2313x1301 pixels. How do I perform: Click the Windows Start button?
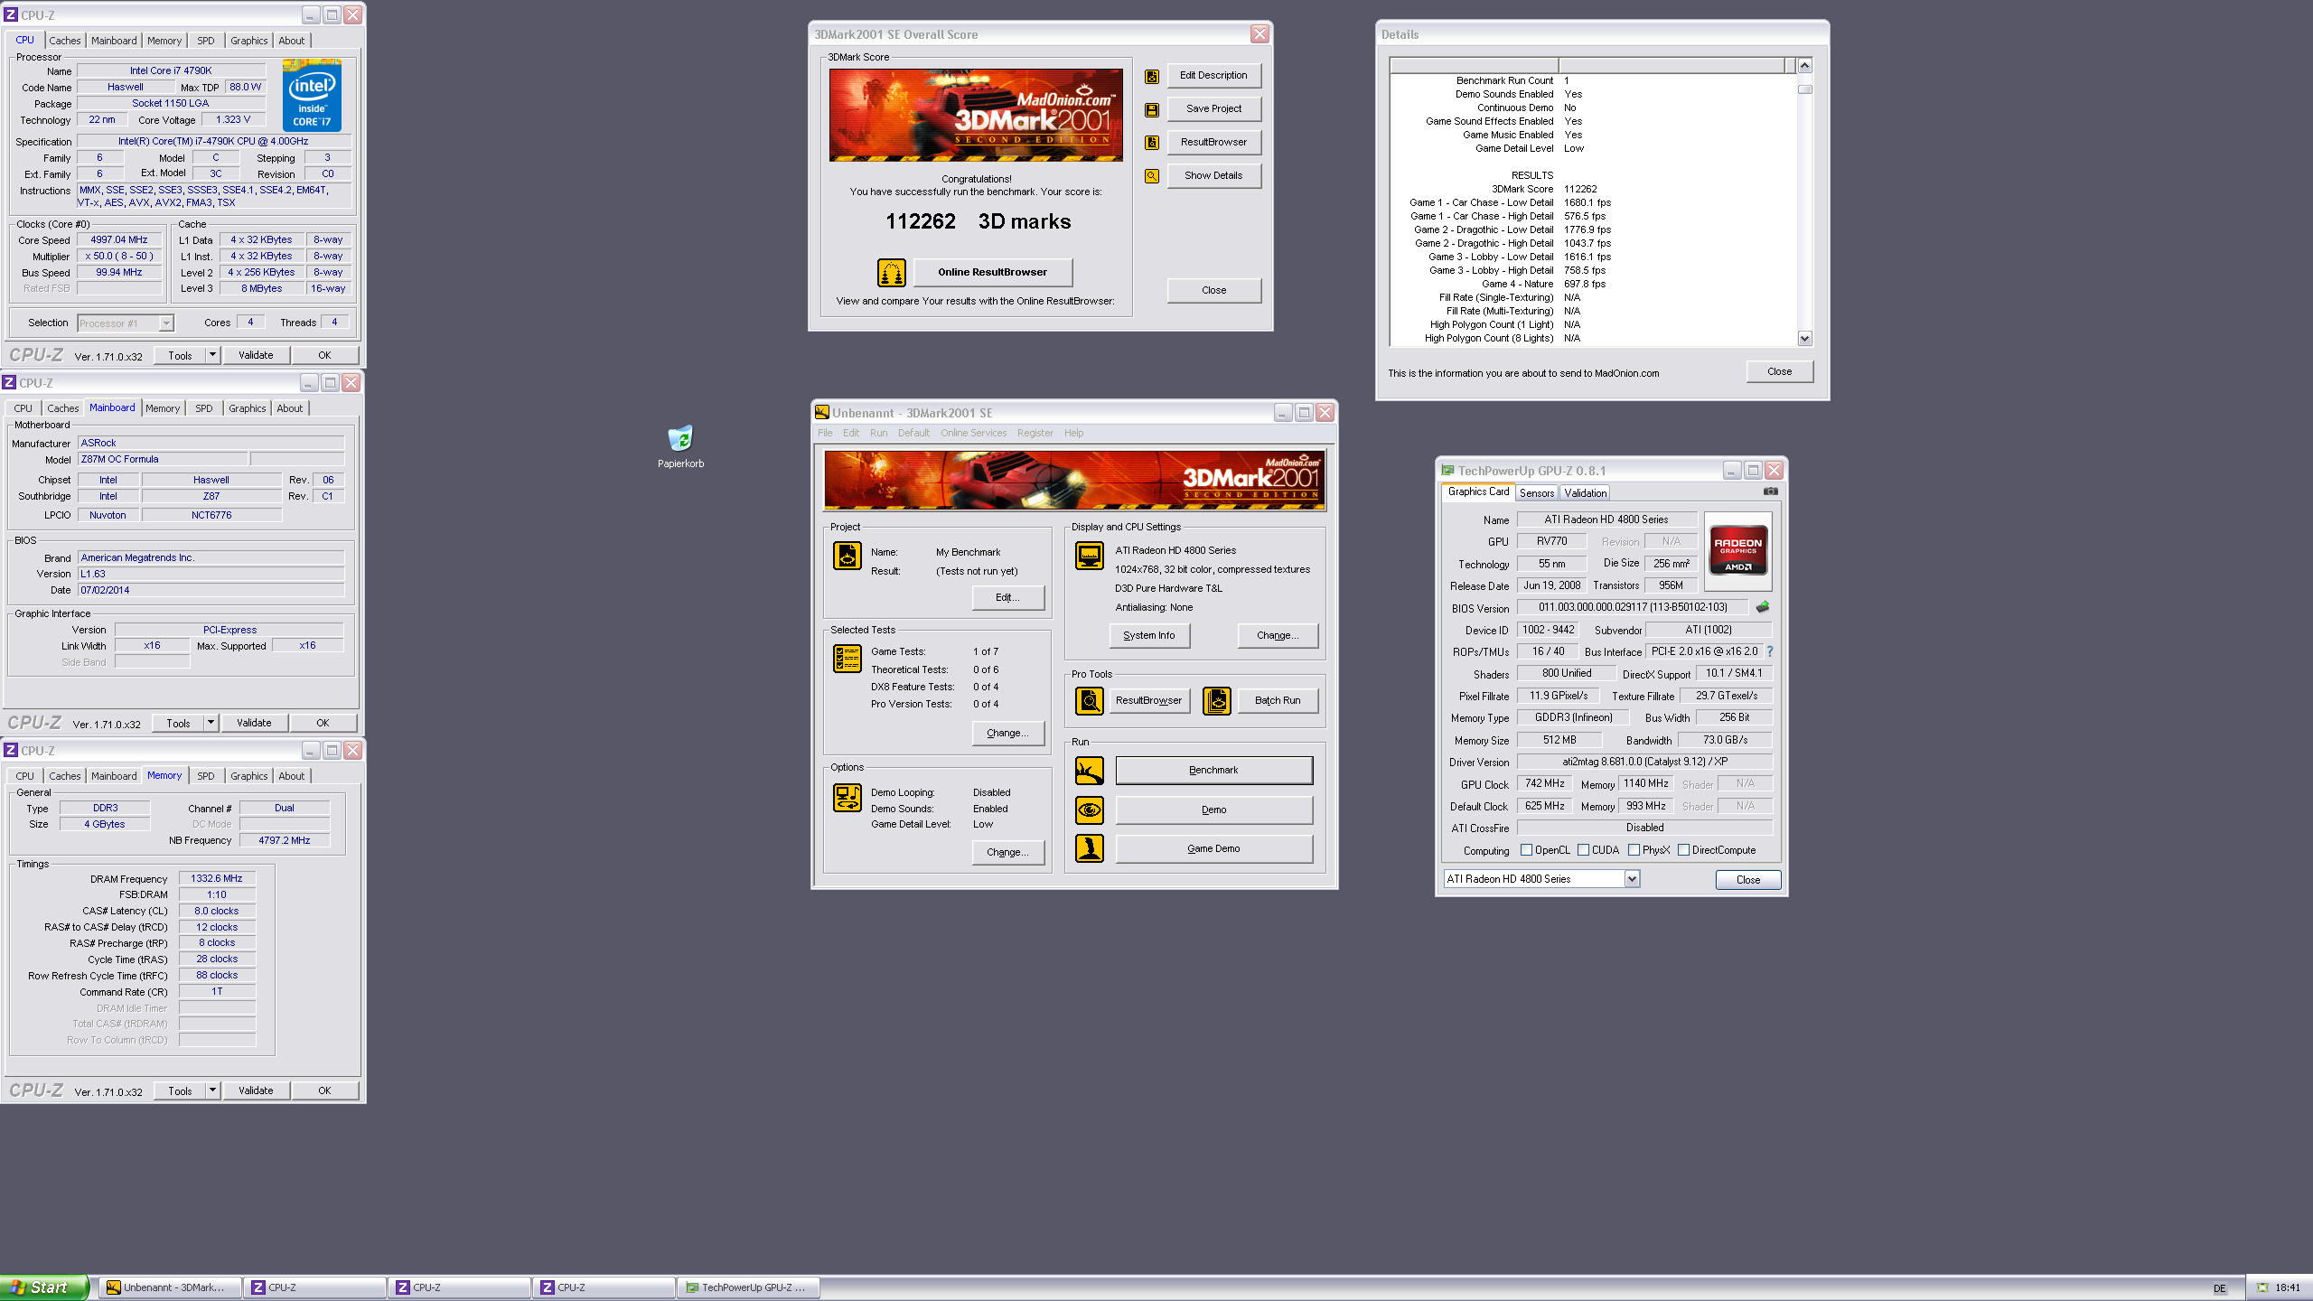click(x=44, y=1287)
